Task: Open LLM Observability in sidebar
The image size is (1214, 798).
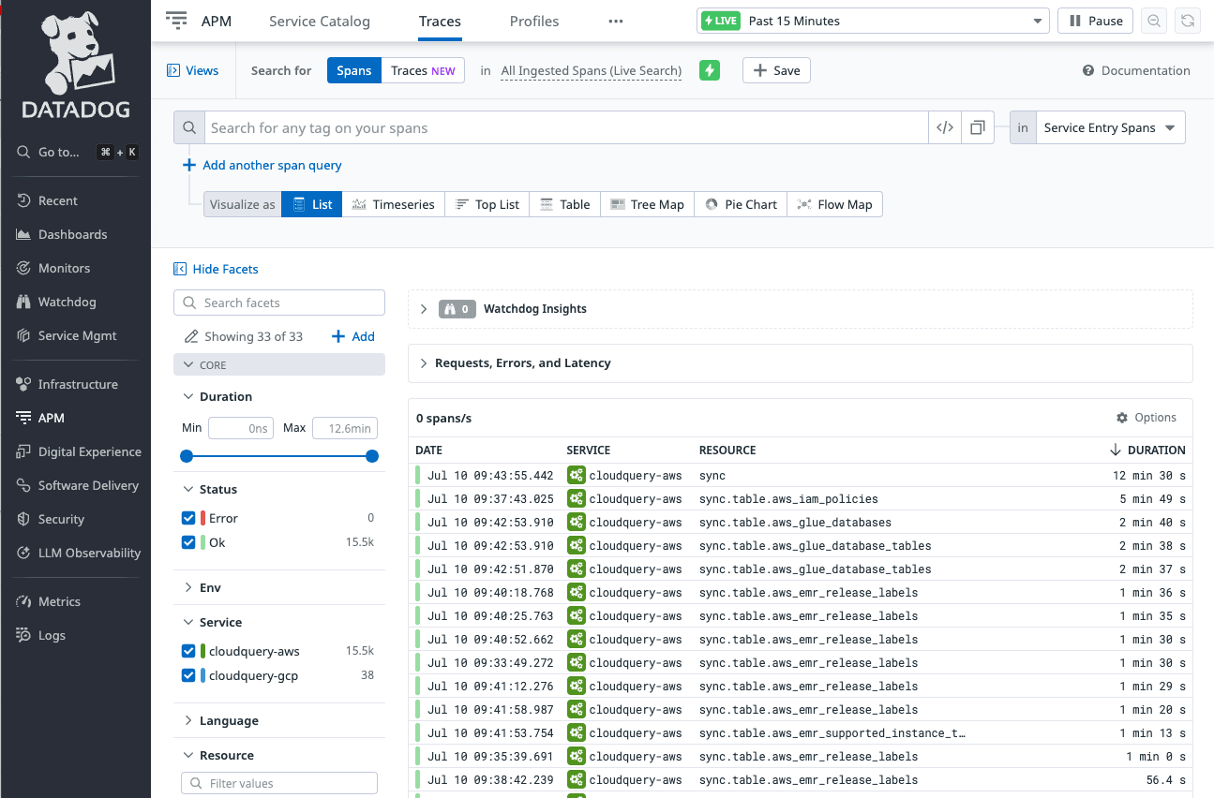Action: pos(89,553)
